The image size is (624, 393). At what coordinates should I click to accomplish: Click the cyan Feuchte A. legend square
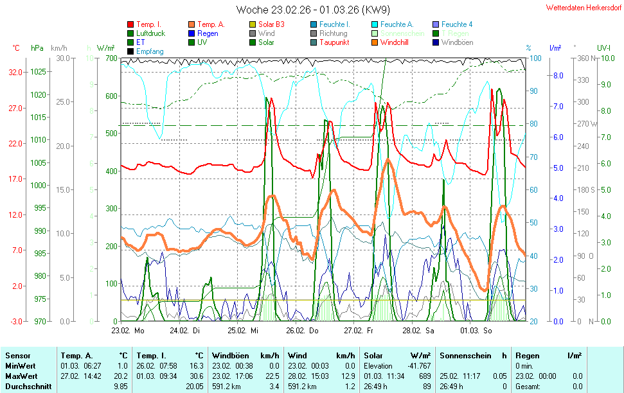pyautogui.click(x=375, y=24)
